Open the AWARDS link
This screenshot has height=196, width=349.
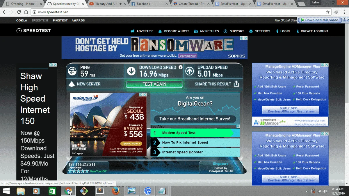78,20
